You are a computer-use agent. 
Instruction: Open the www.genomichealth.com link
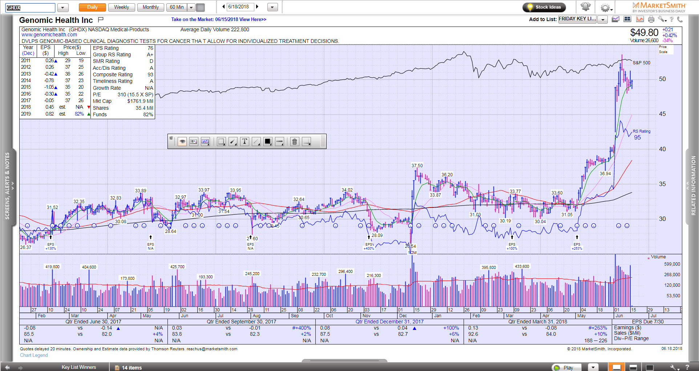(49, 35)
